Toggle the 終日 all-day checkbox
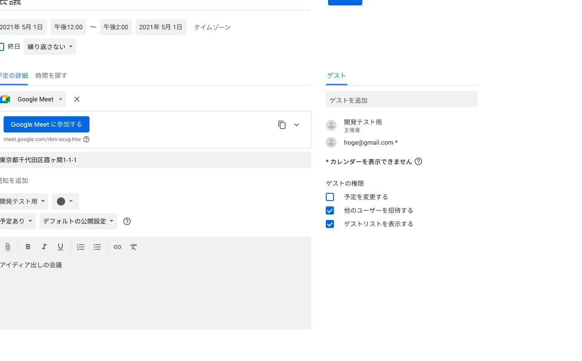The height and width of the screenshot is (361, 582). tap(1, 47)
